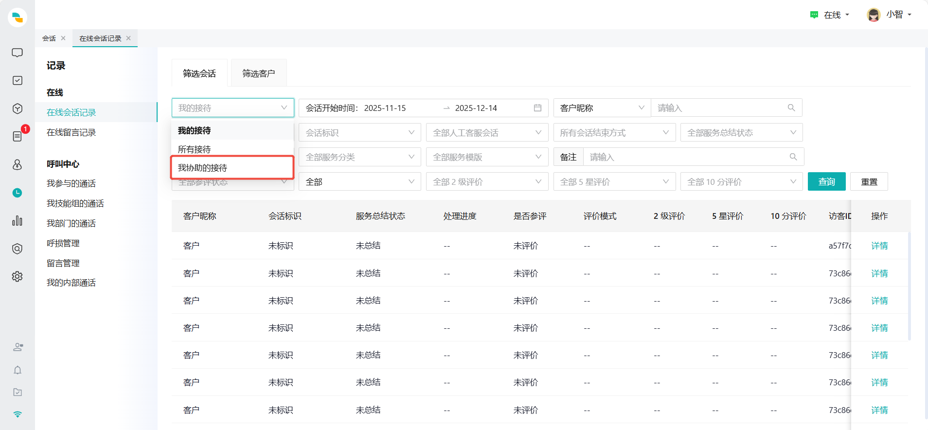Click the 服务总结状态 column header

[380, 216]
